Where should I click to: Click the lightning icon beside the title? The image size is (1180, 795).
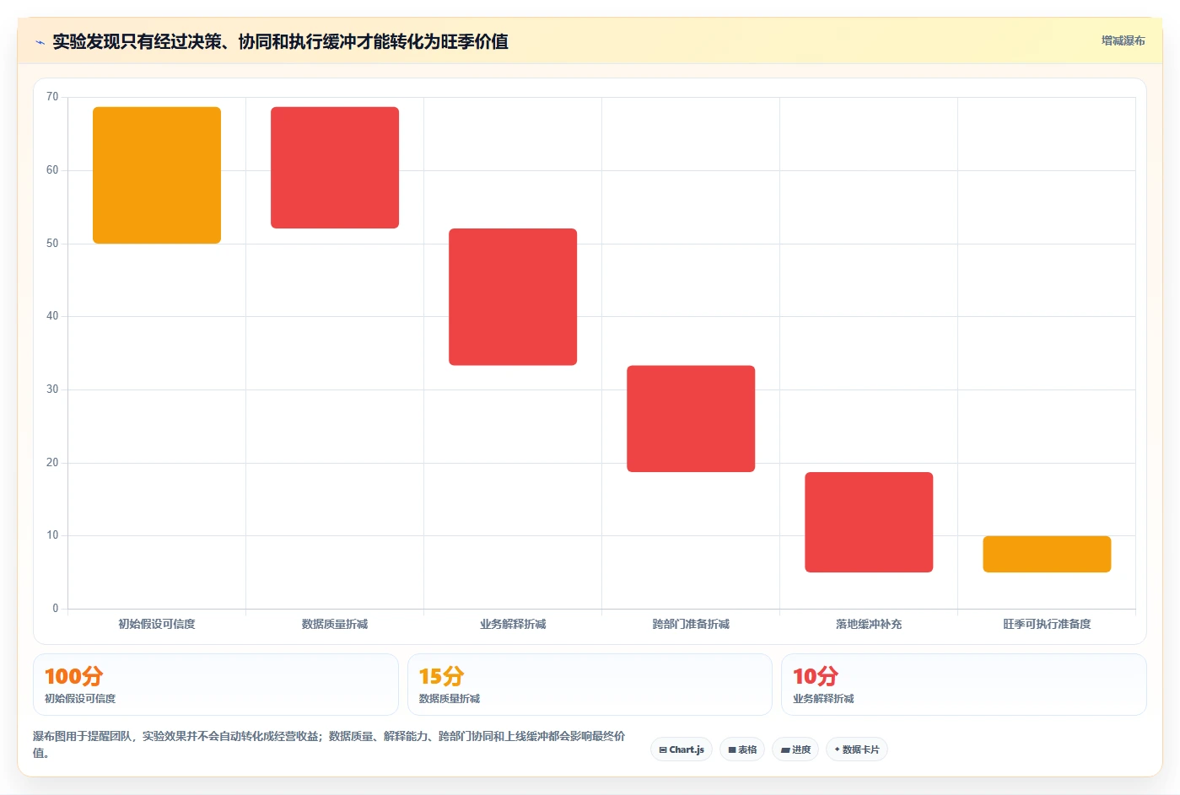(40, 42)
